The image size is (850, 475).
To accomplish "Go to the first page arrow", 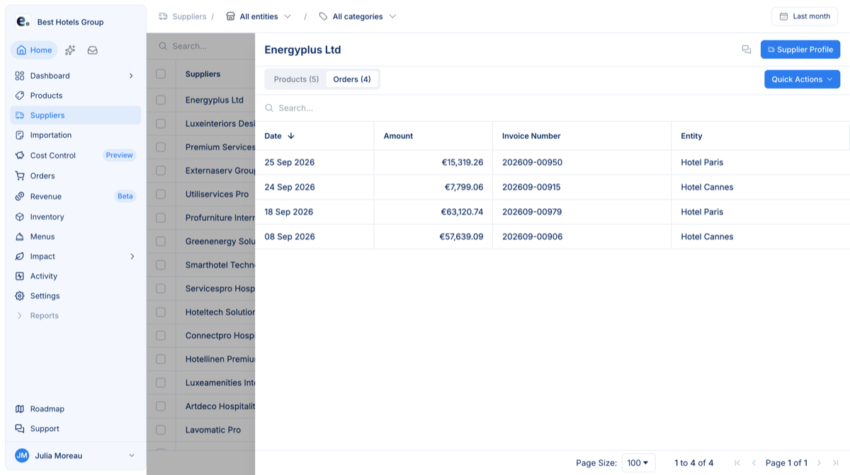I will point(737,463).
